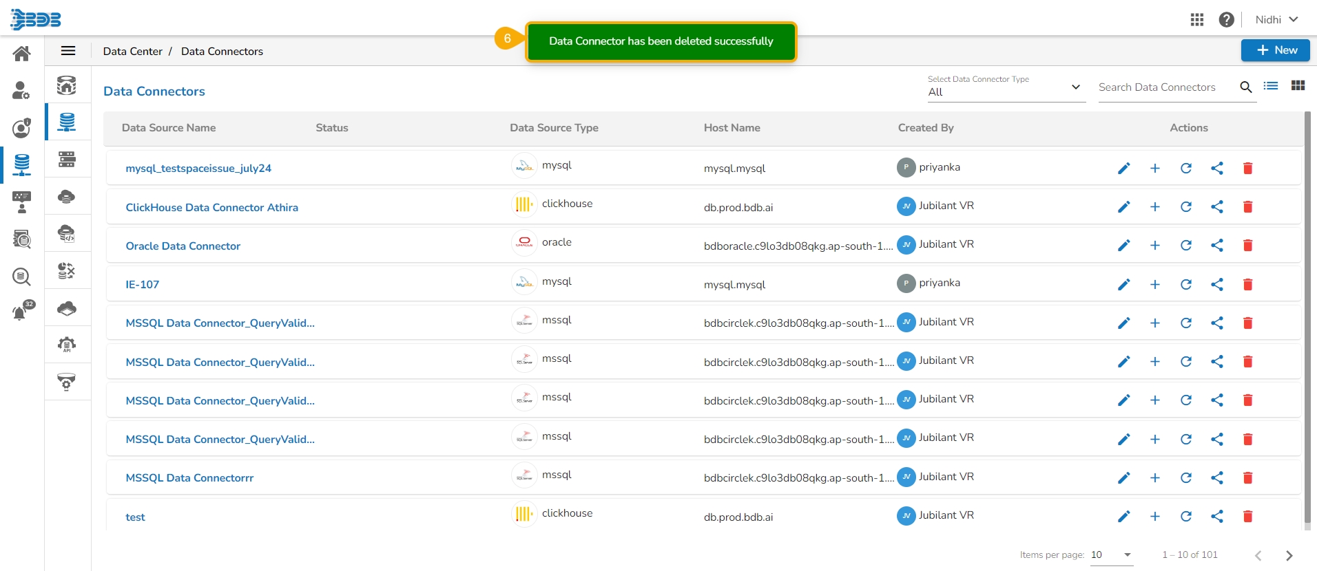Go to next page of connectors
This screenshot has height=571, width=1317.
click(x=1289, y=556)
